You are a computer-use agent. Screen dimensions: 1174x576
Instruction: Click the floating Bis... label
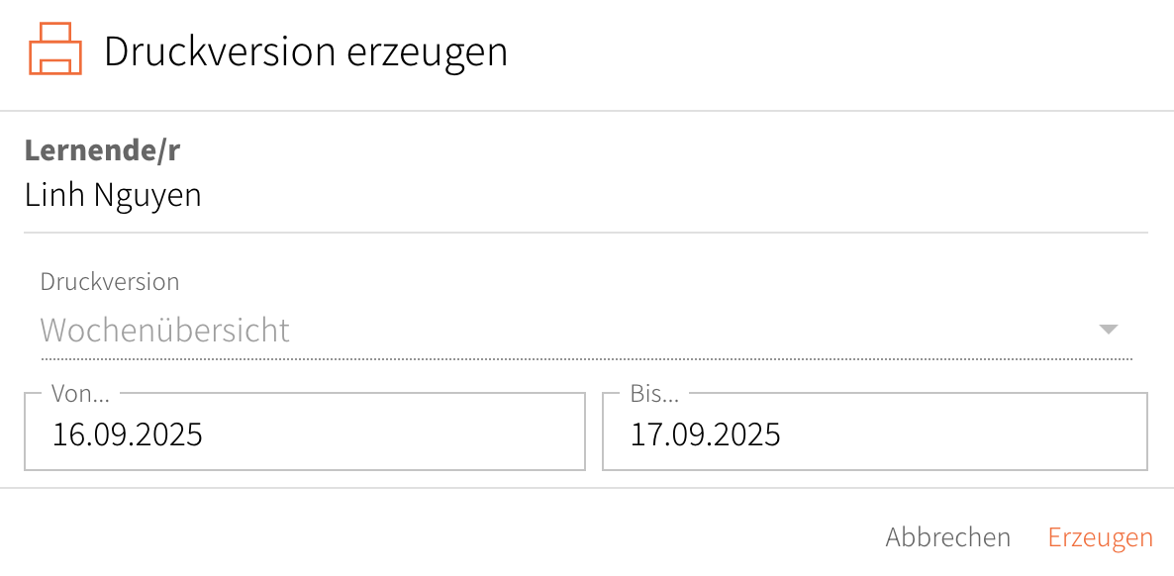coord(655,394)
